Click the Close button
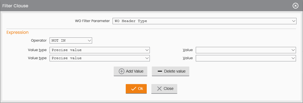This screenshot has height=103, width=303. pyautogui.click(x=164, y=89)
